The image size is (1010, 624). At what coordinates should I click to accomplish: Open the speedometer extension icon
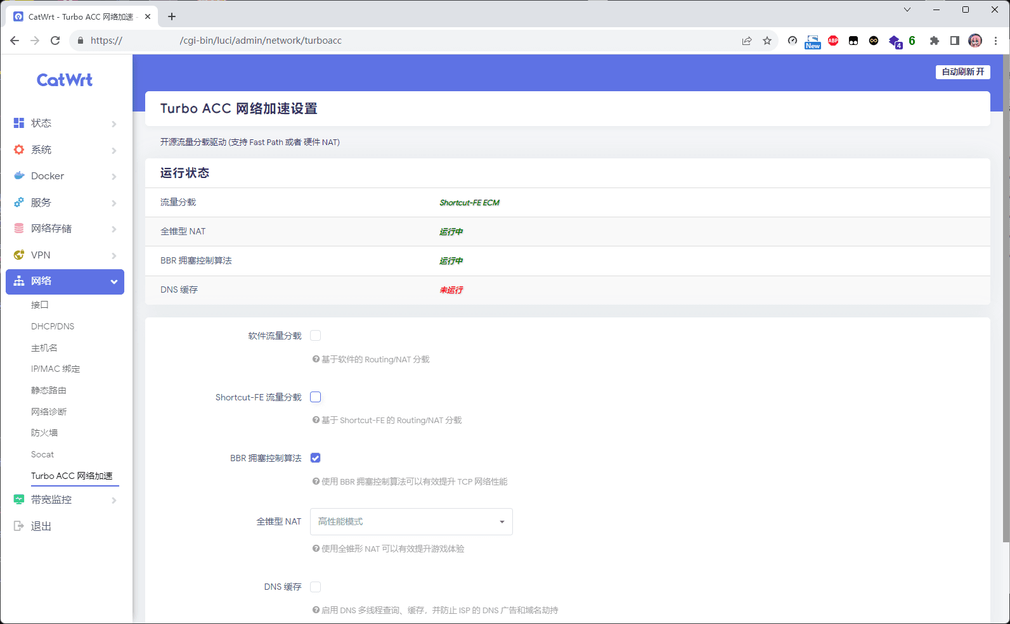point(793,41)
